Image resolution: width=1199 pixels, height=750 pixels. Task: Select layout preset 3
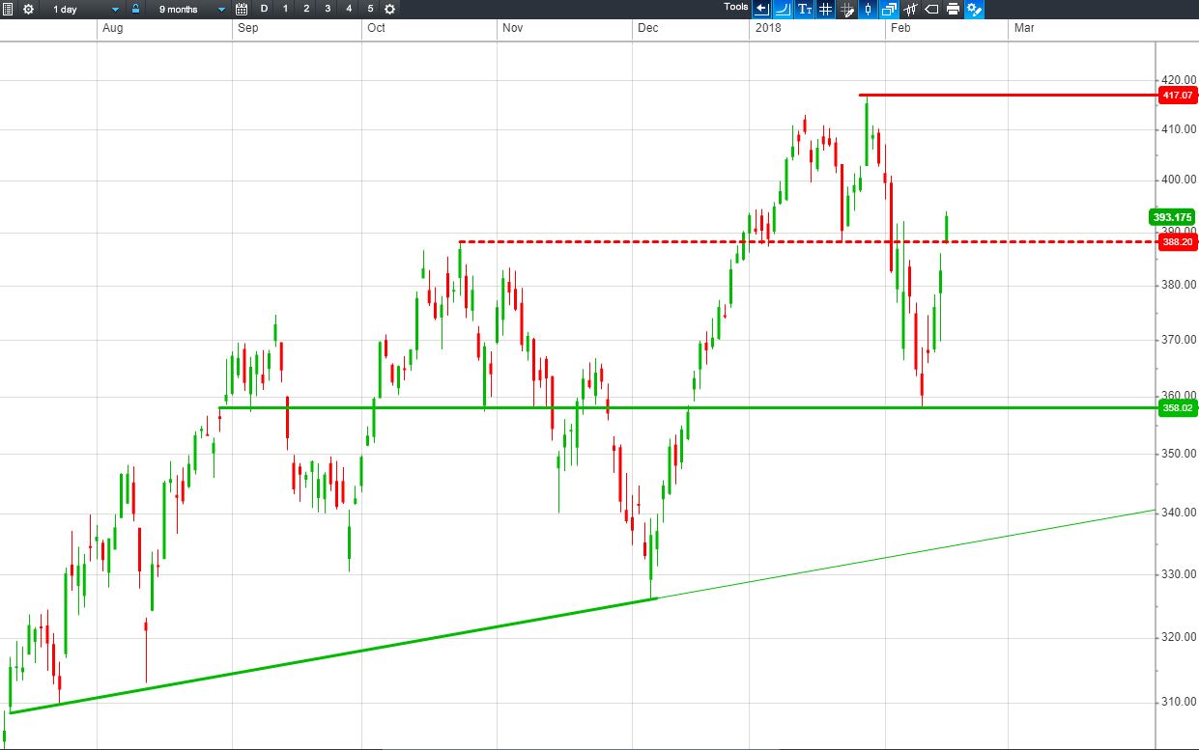coord(328,9)
